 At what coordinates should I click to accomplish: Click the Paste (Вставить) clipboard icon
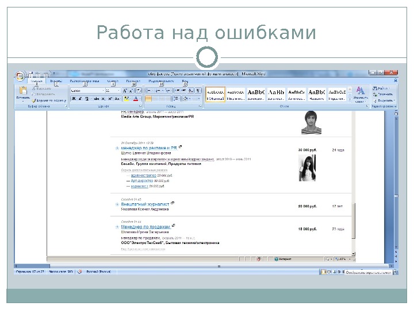(x=23, y=91)
